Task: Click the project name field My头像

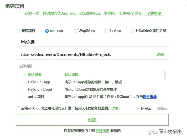Action: (x=92, y=42)
